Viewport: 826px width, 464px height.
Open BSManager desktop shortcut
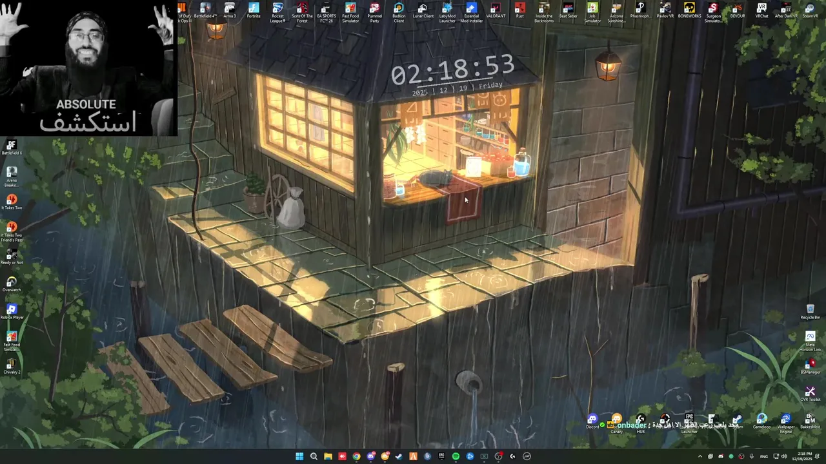(x=811, y=367)
